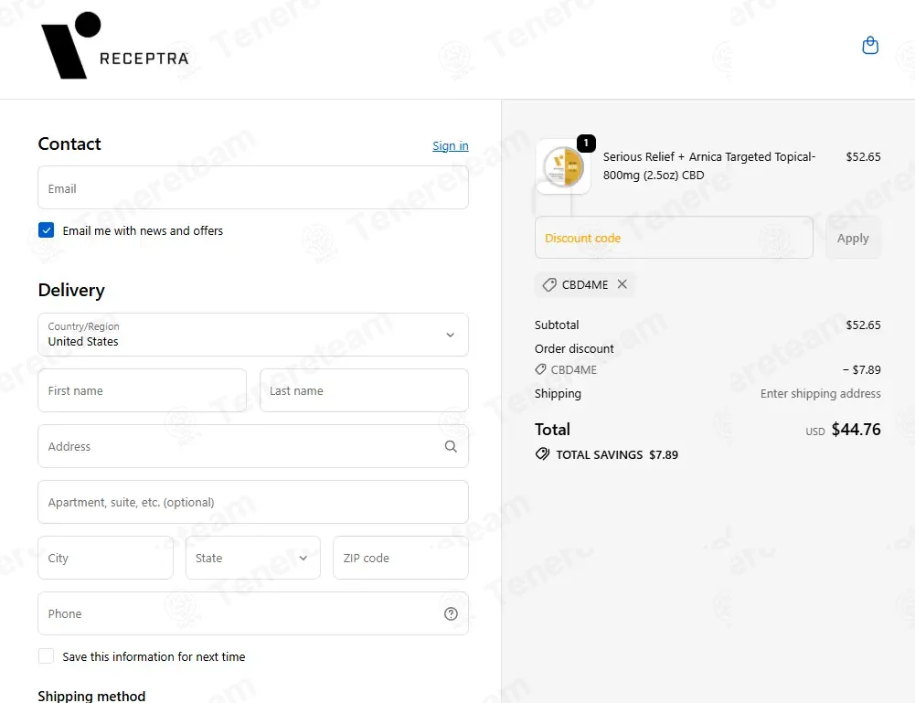Click the TOTAL SAVINGS $7.89 text
Screen dimensions: 915x703
click(x=617, y=454)
